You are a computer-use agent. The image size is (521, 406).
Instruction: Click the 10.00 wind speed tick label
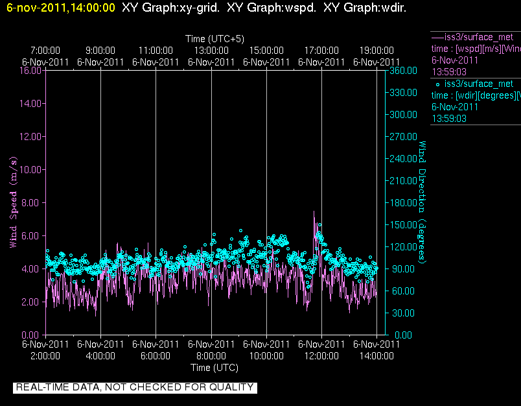30,169
